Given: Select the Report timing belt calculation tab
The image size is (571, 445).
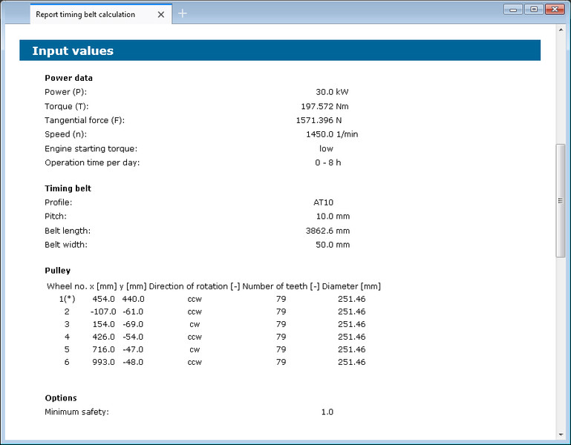Looking at the screenshot, I should point(85,14).
